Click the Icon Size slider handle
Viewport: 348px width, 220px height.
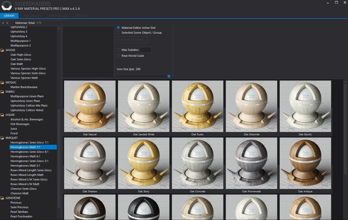[169, 76]
